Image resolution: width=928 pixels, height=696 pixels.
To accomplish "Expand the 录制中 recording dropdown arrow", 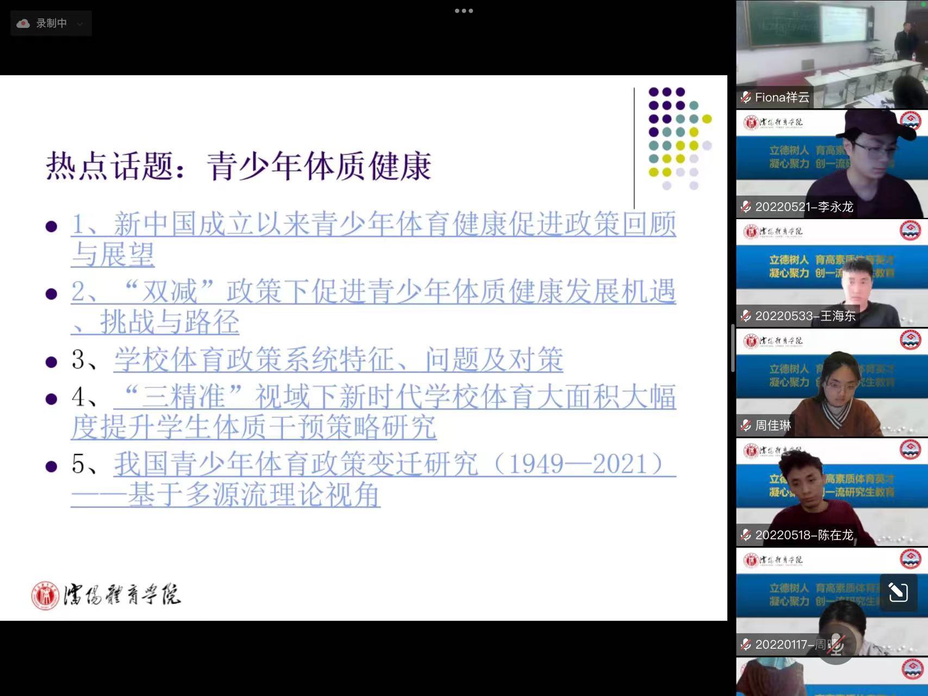I will [80, 24].
